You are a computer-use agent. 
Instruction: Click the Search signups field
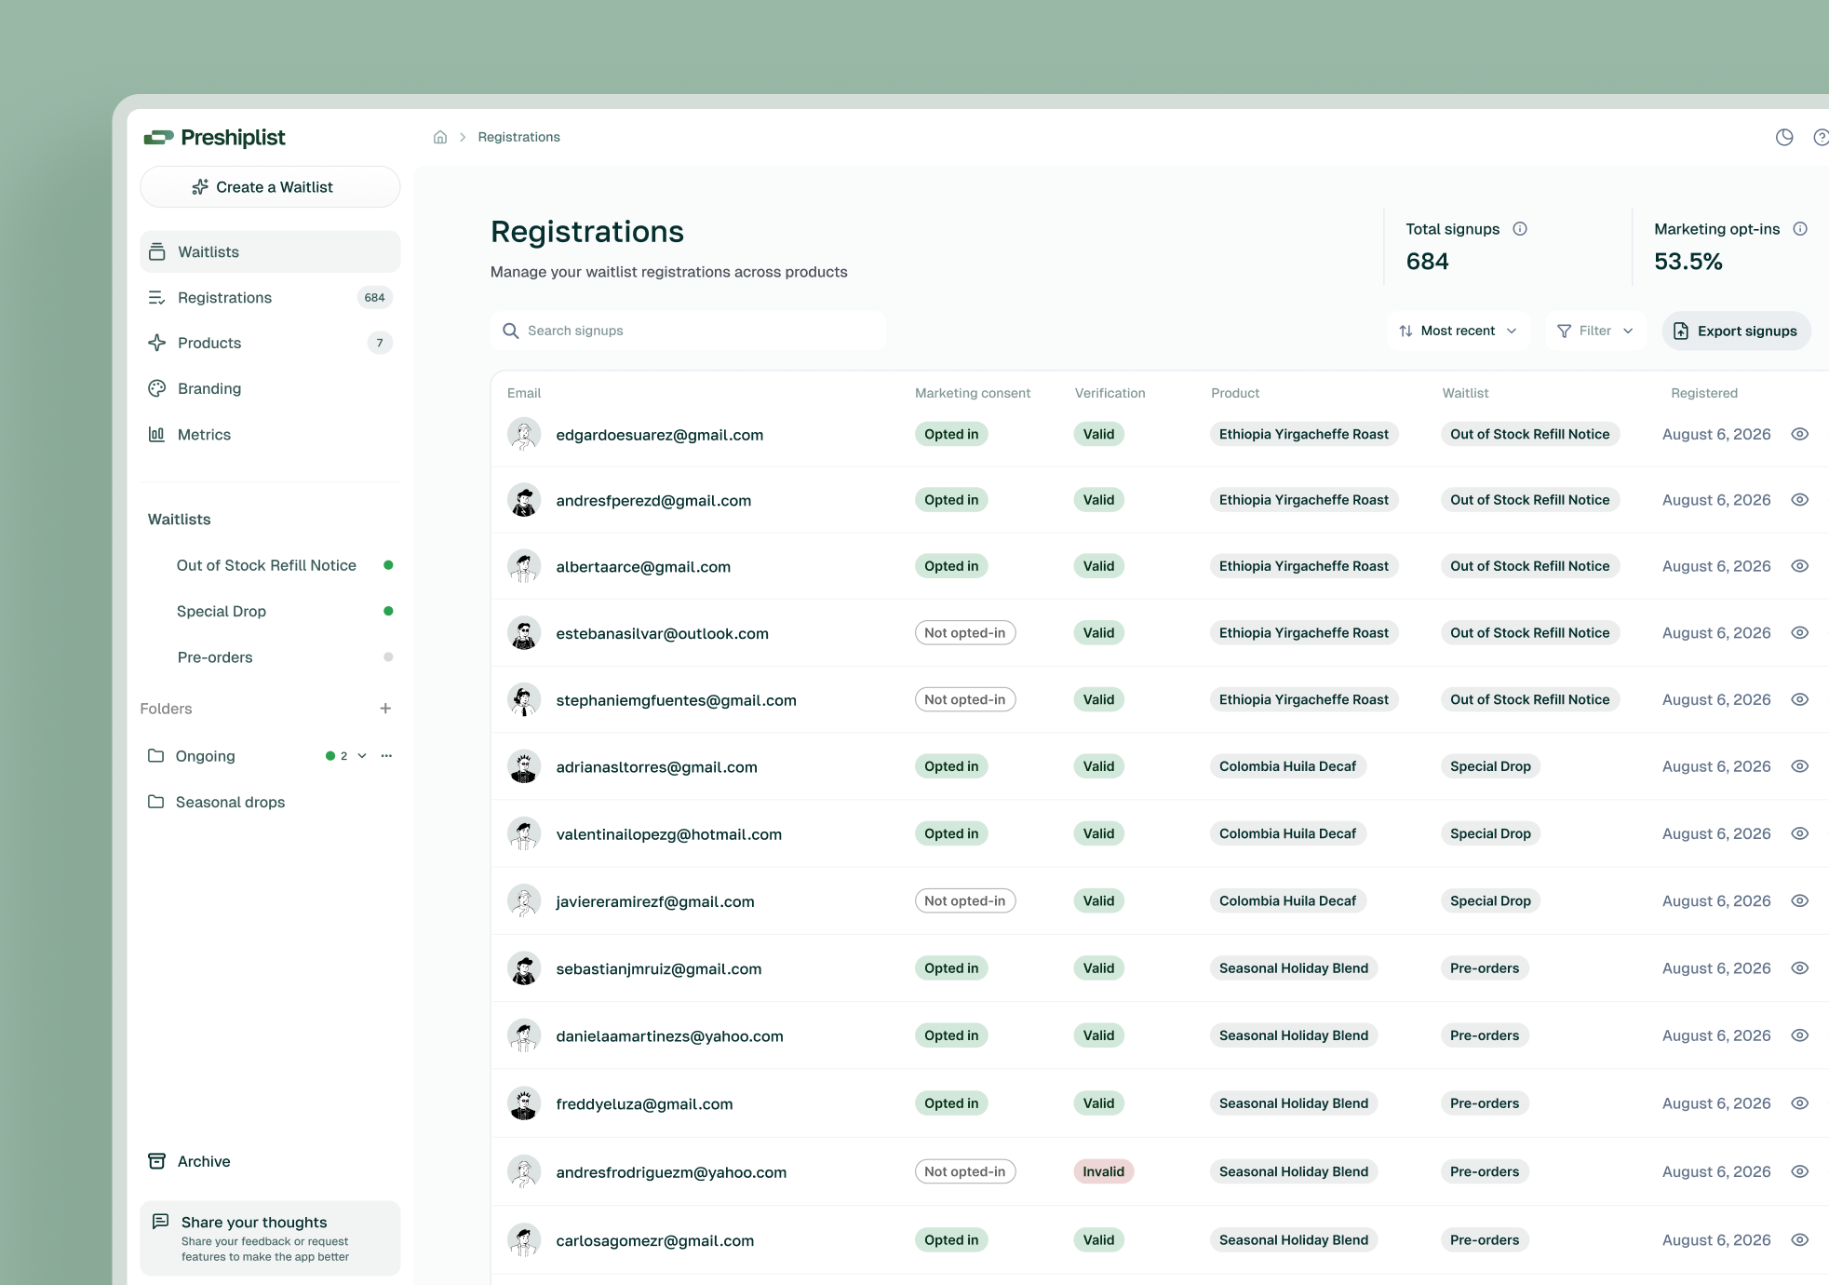[688, 331]
